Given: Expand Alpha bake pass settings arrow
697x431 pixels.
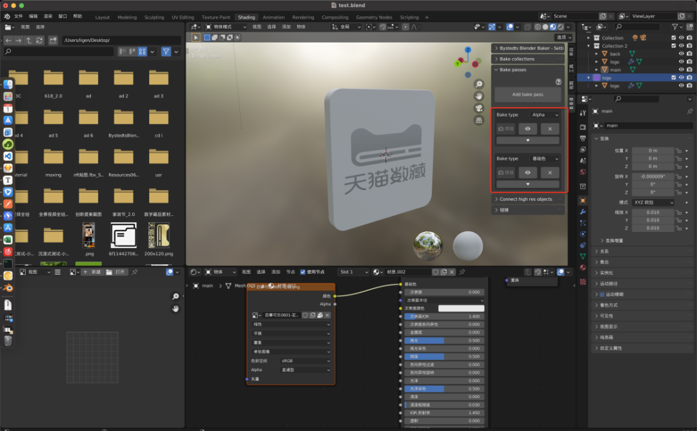Looking at the screenshot, I should point(528,140).
